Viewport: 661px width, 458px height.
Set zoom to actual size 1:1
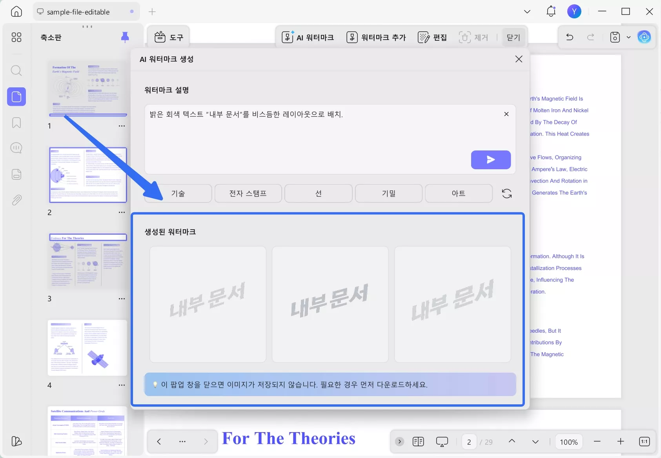(643, 442)
